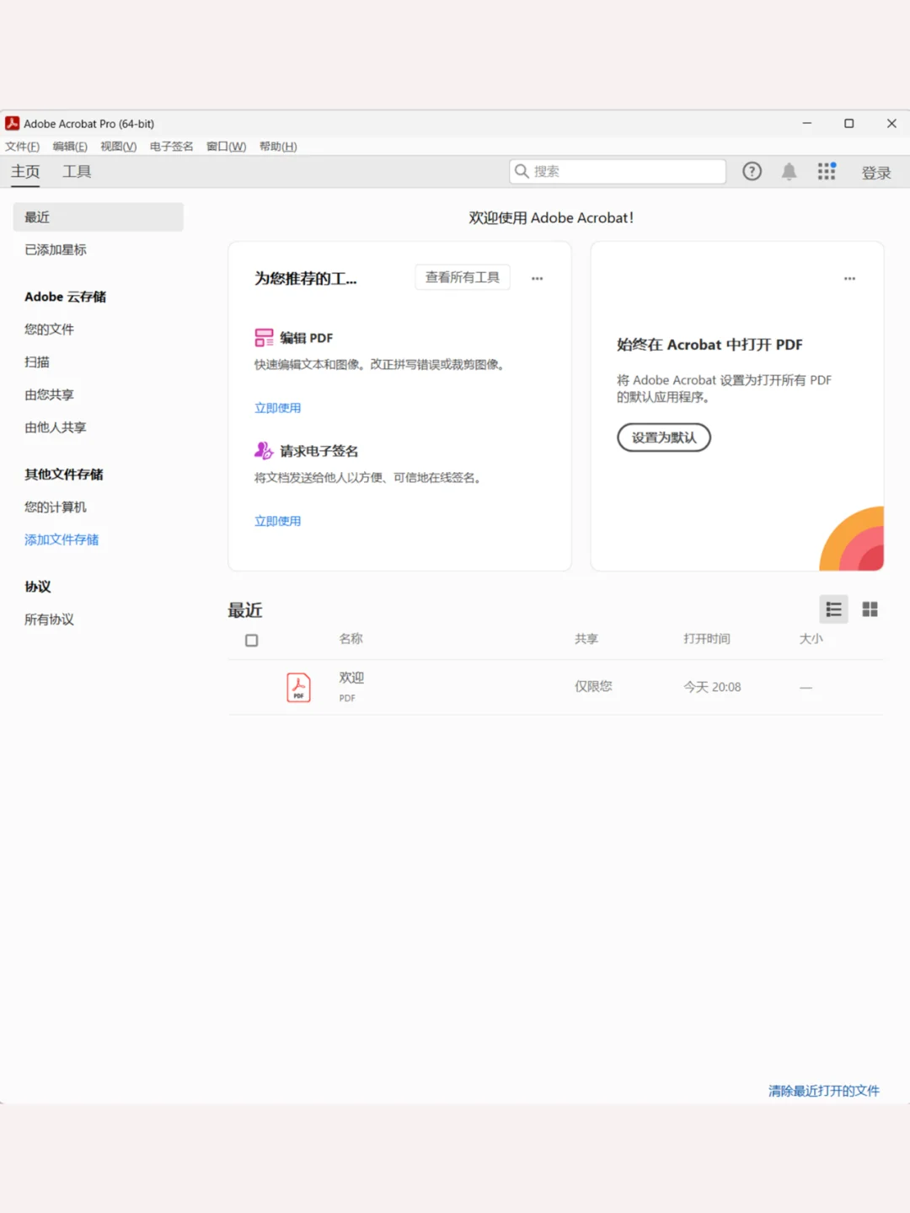The height and width of the screenshot is (1213, 910).
Task: Open the 欢迎 PDF via its file icon
Action: click(298, 687)
